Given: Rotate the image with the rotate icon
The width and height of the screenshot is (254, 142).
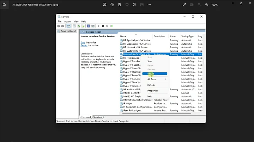Looking at the screenshot, I should click(x=112, y=5).
